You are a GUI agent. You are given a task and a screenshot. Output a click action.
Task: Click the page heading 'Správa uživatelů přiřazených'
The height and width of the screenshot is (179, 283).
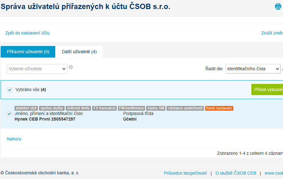(x=85, y=7)
